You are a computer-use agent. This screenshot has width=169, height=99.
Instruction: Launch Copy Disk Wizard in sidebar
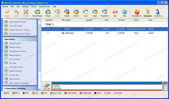point(16,26)
